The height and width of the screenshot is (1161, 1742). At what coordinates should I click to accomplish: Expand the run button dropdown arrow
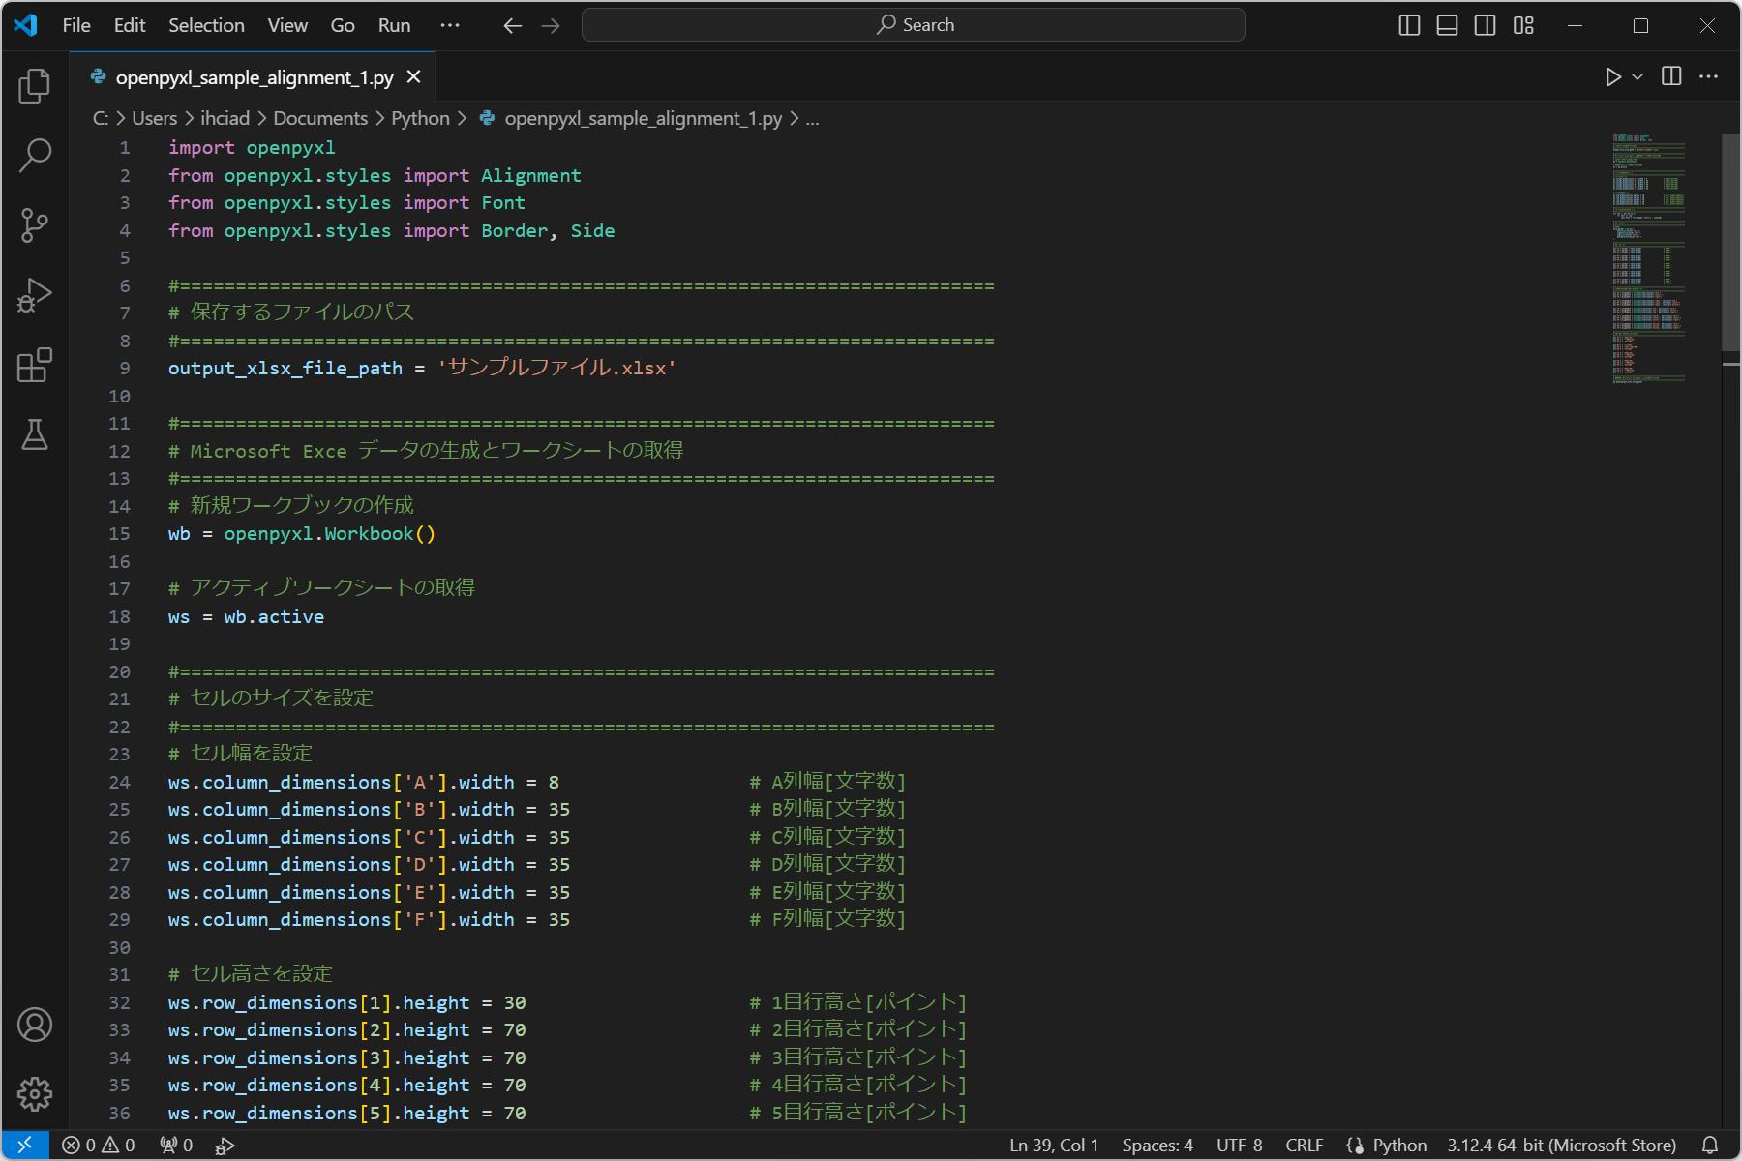[1637, 77]
